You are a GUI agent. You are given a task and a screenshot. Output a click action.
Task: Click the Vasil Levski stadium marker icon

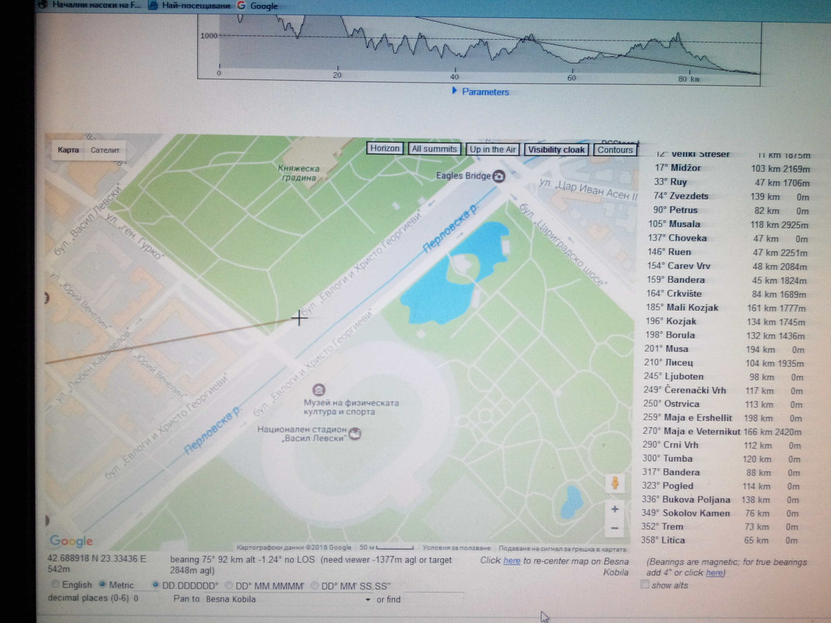pyautogui.click(x=355, y=433)
